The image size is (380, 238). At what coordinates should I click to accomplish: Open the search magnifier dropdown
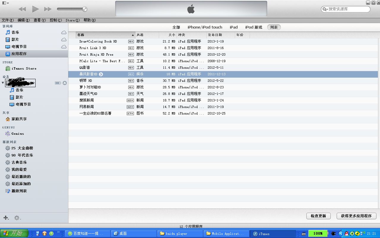click(x=325, y=9)
